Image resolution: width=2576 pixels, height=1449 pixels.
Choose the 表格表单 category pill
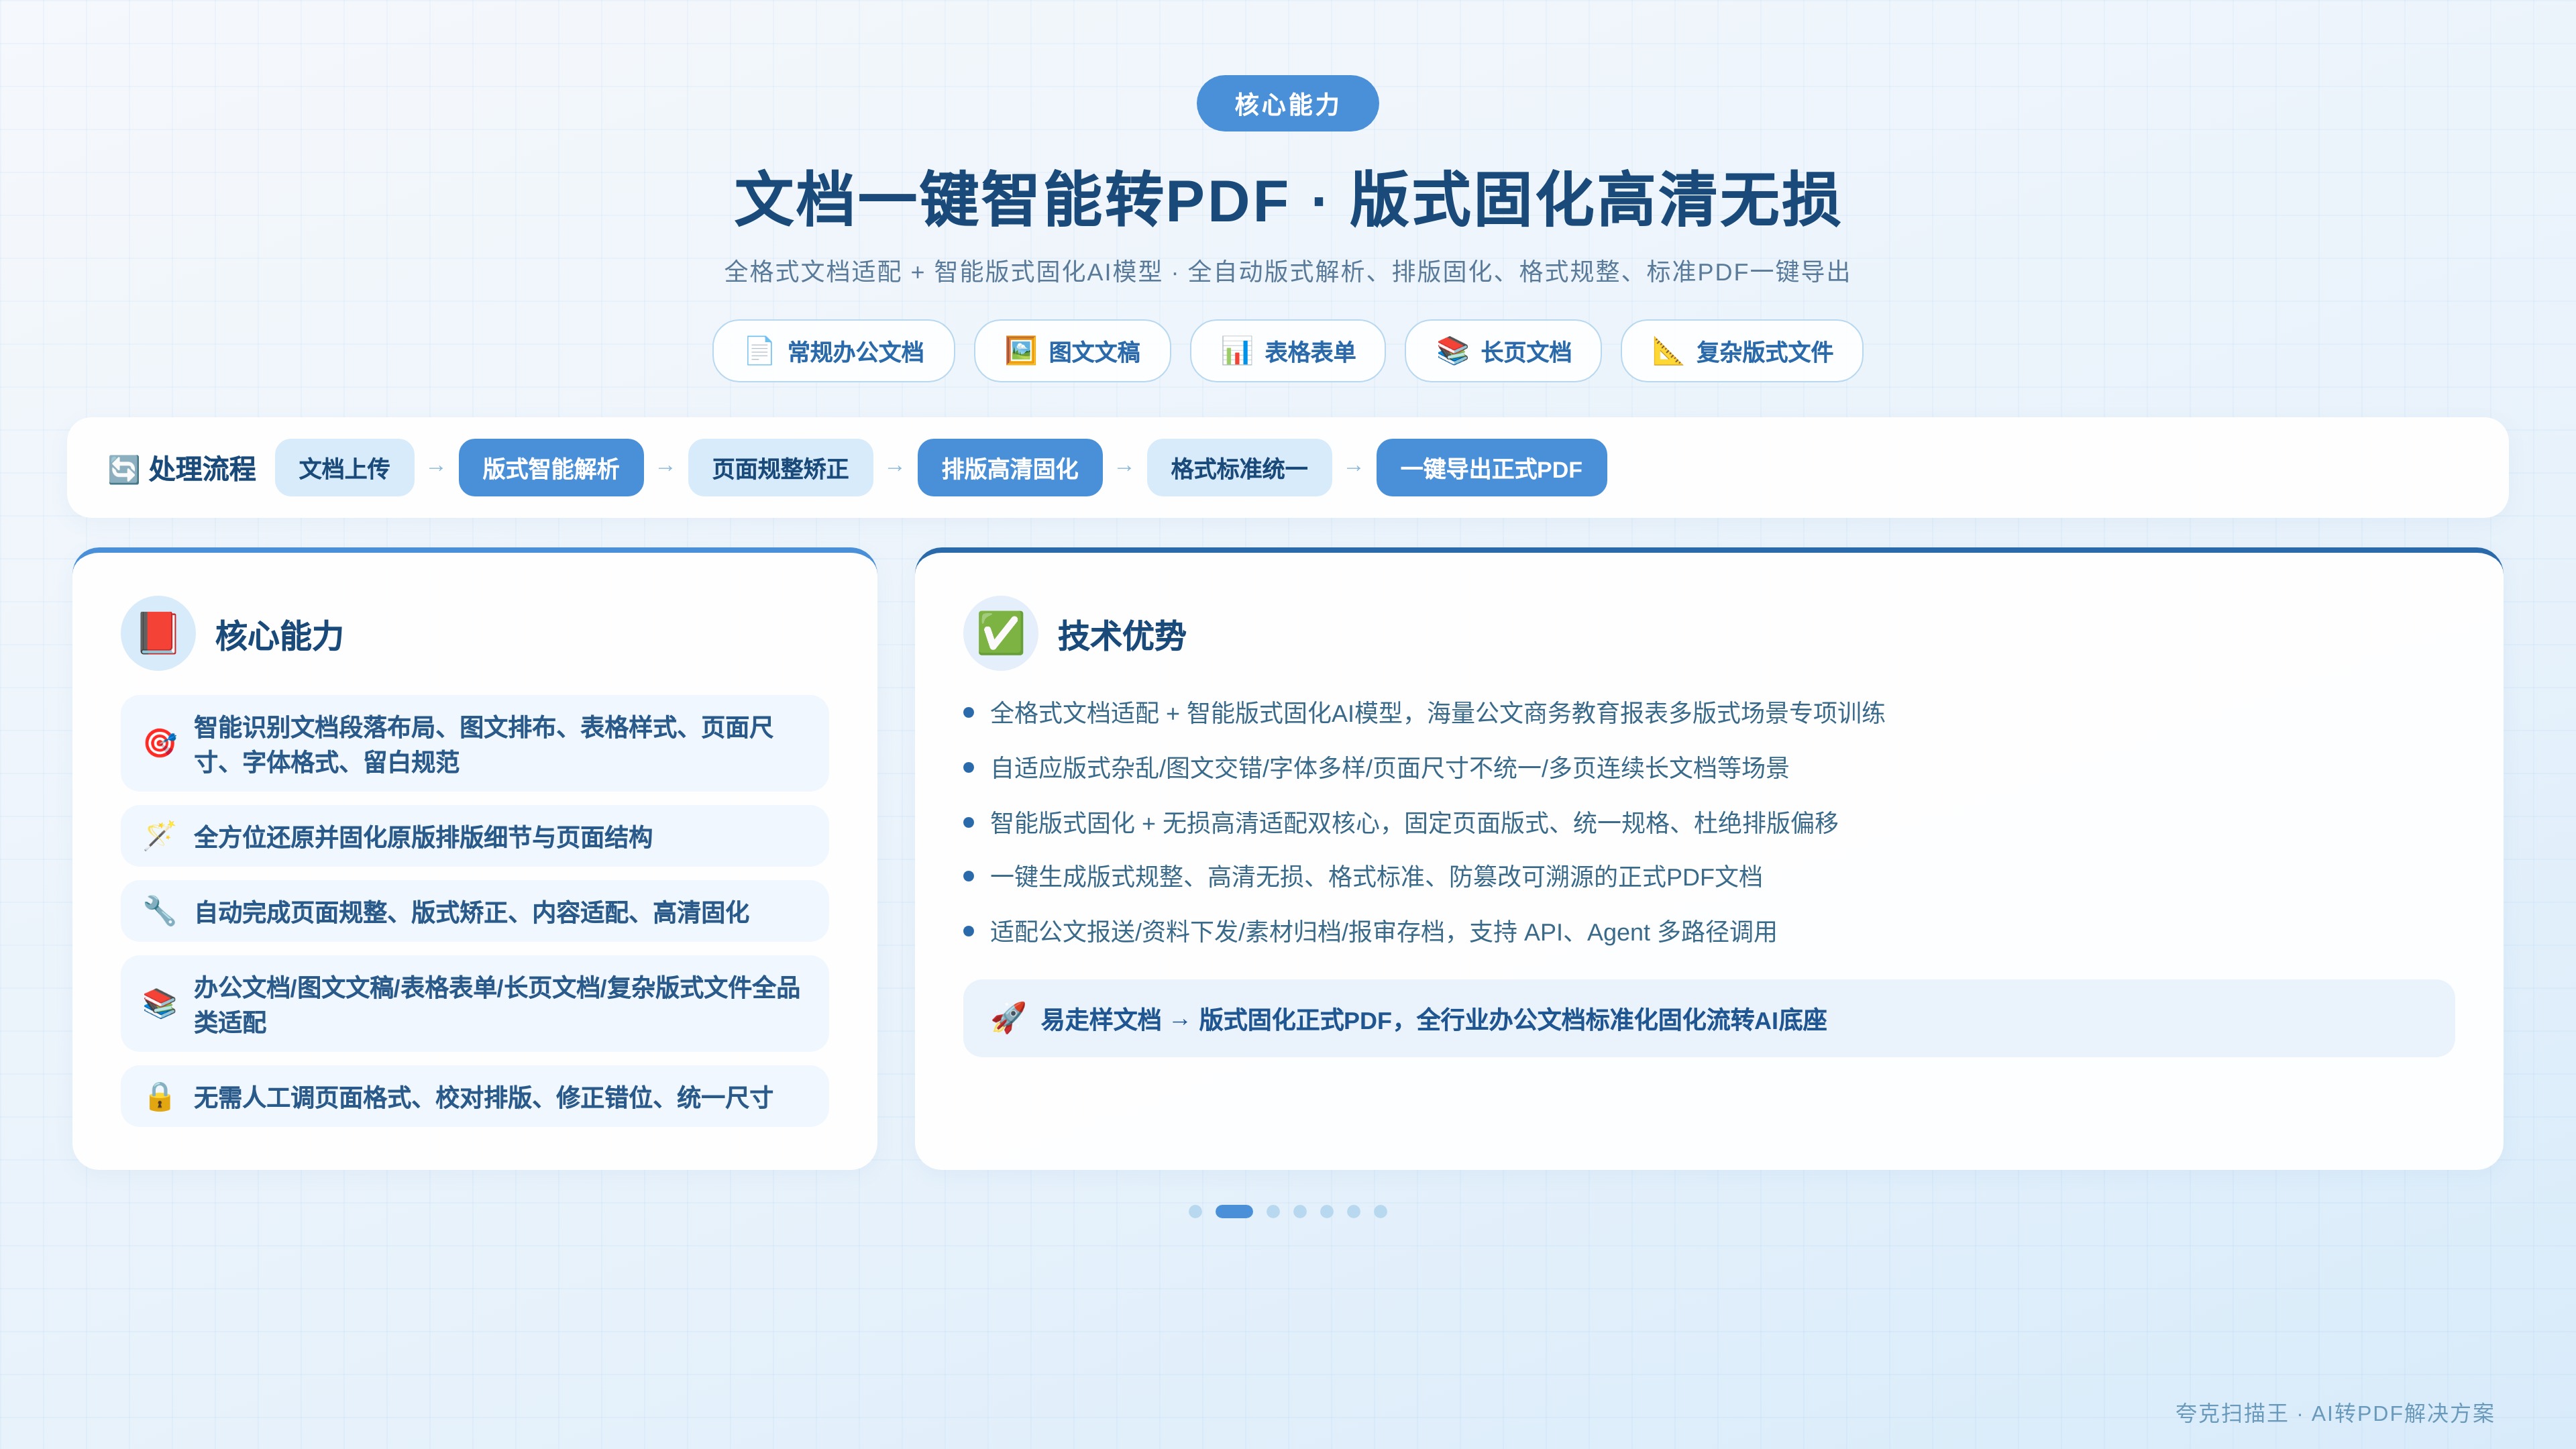1288,351
